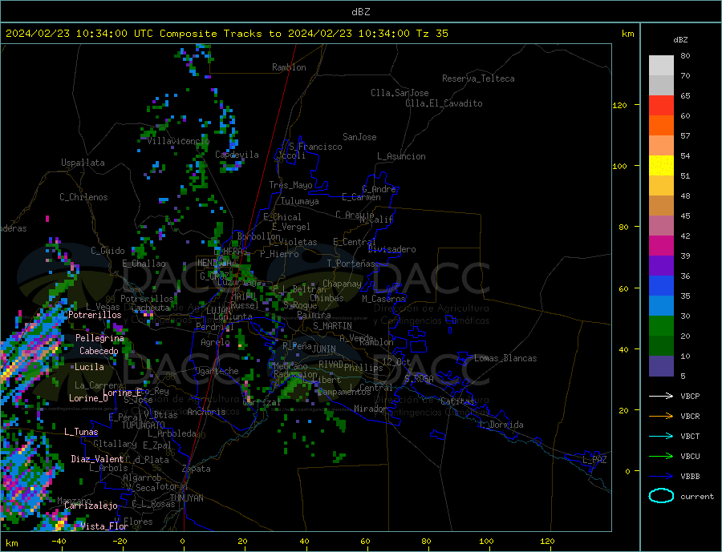Click the 'Villavicencio' map label

click(x=178, y=141)
